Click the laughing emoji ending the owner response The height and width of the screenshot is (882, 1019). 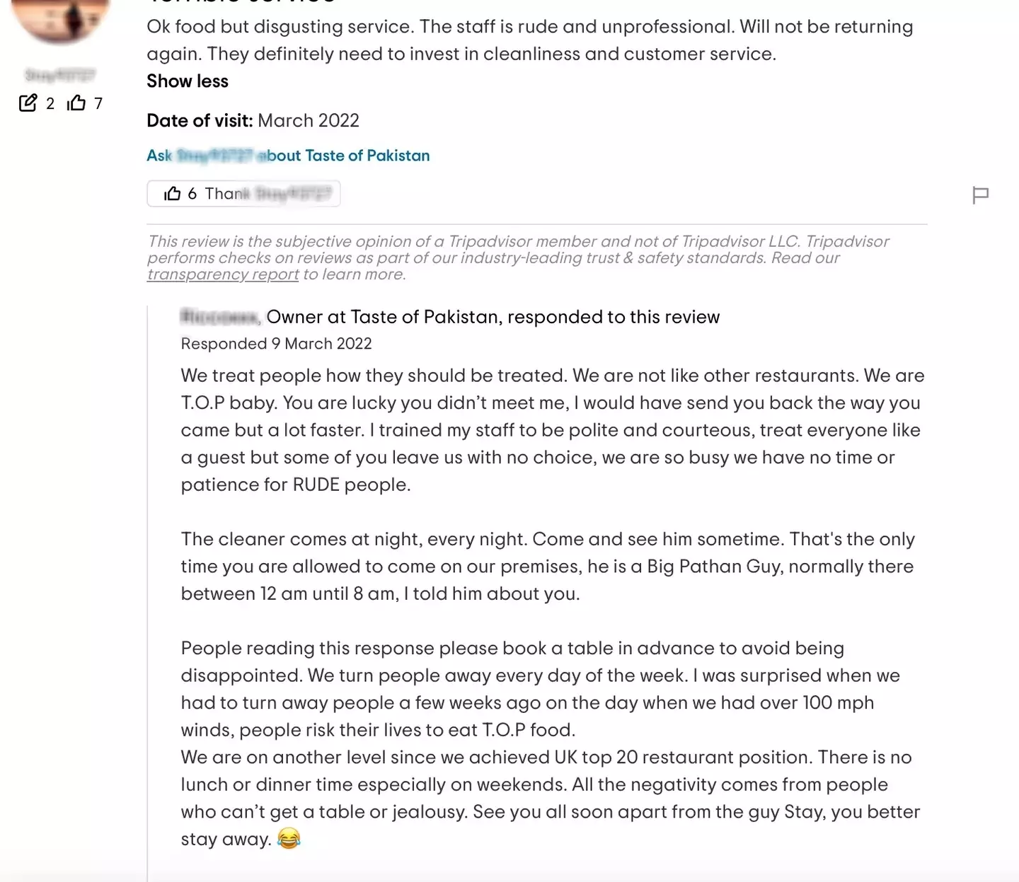289,839
